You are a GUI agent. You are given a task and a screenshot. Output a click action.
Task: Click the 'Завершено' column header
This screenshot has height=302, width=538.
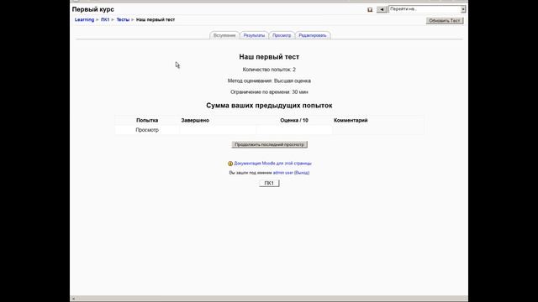coord(195,120)
